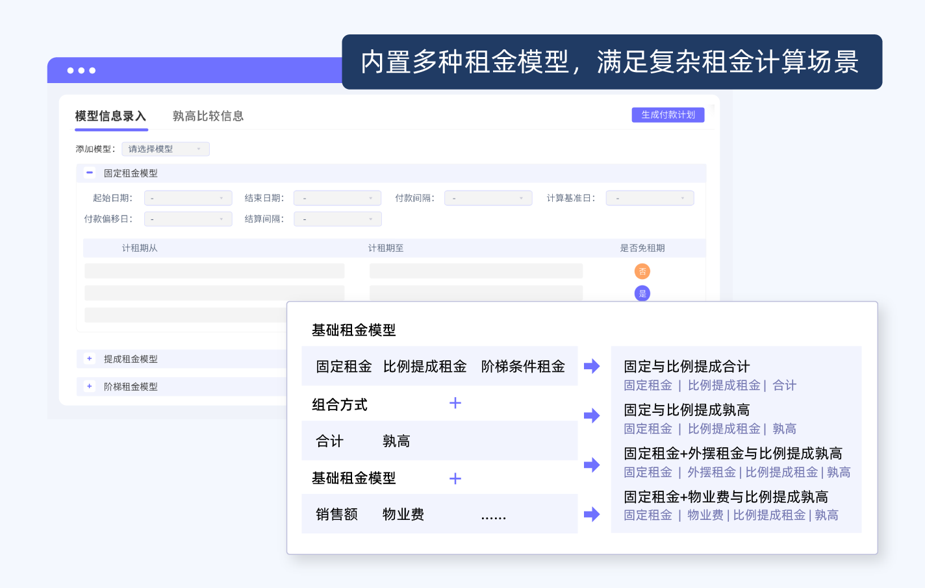Select 阶梯条件租金 base model
The height and width of the screenshot is (588, 925).
click(523, 367)
